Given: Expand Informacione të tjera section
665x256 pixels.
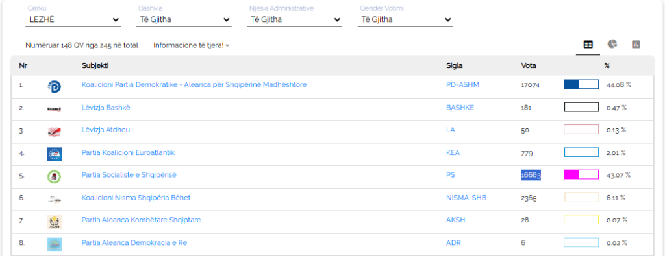Looking at the screenshot, I should pos(192,45).
